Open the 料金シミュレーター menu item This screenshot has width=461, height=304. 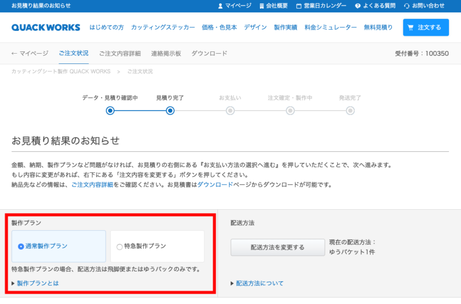pos(330,28)
